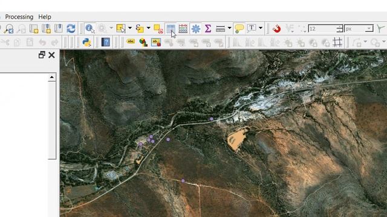This screenshot has height=217, width=387.
Task: Click the southernmost purple point on the map
Action: [x=183, y=181]
